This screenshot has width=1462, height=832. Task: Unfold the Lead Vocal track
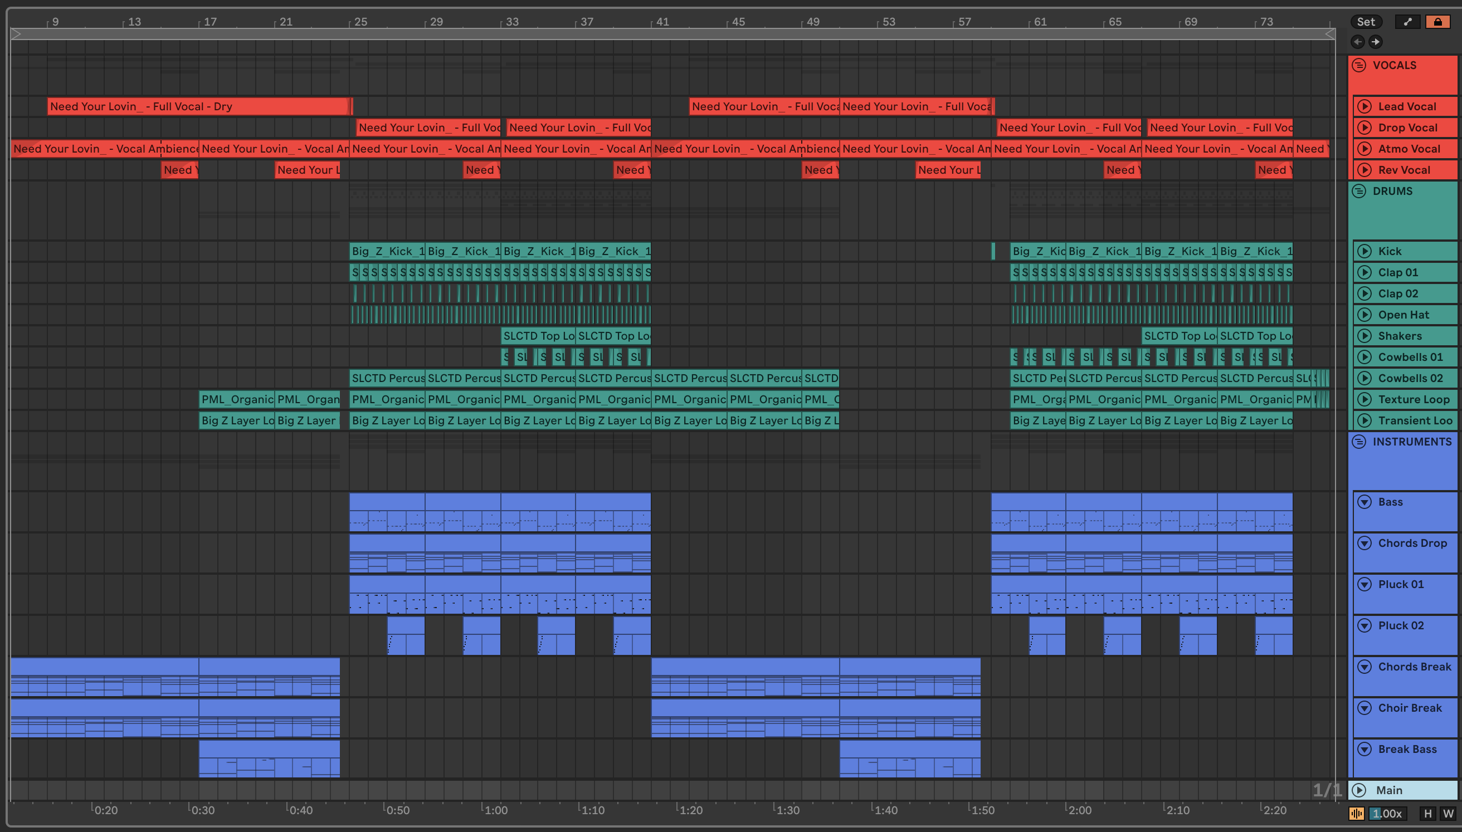[1365, 106]
